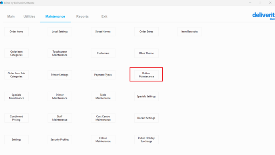Screen dimensions: 275x155
Task: Open Table Maintenance
Action: tap(103, 96)
